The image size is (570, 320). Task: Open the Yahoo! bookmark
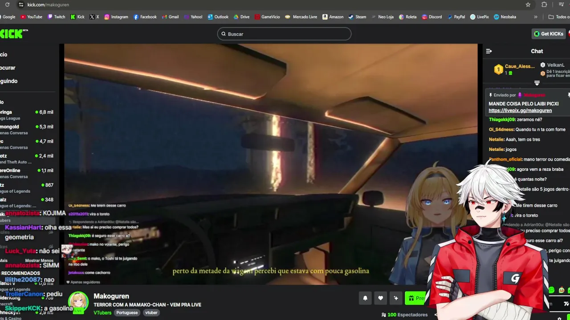(x=192, y=17)
